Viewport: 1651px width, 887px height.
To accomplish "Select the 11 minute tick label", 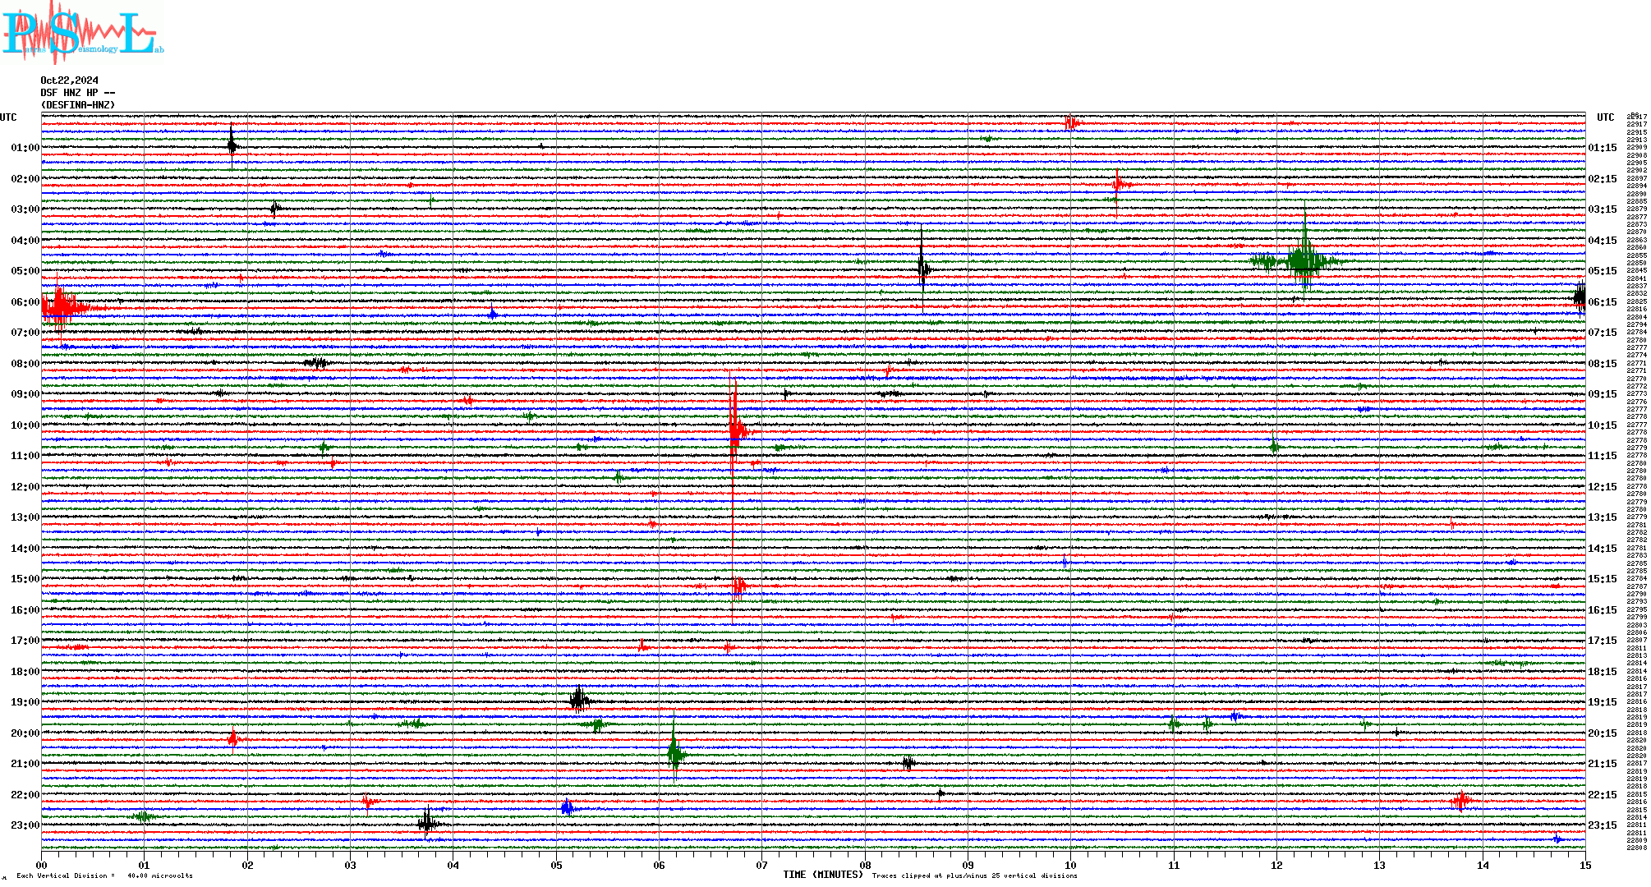I will (1174, 865).
